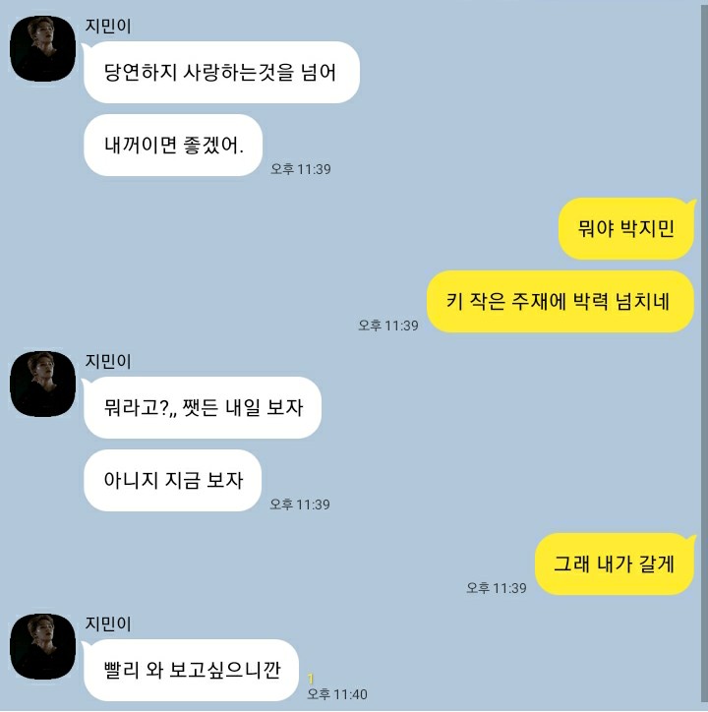This screenshot has width=708, height=712.
Task: Select the message '내꺼이면 좋겠어.'
Action: [173, 145]
